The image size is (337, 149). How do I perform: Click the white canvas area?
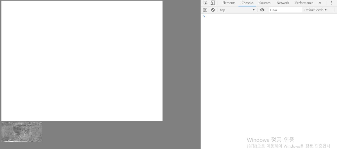tap(82, 61)
